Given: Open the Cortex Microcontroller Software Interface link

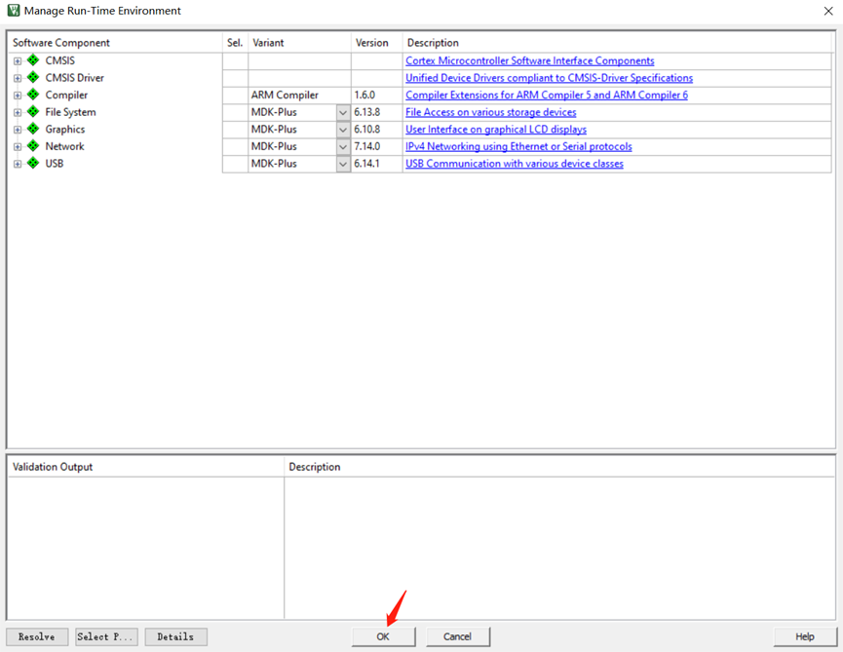Looking at the screenshot, I should click(x=529, y=61).
